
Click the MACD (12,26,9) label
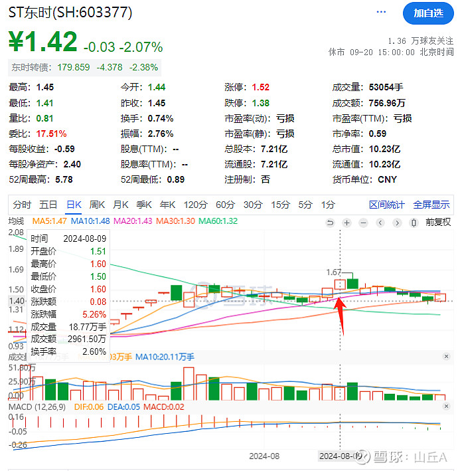pos(37,407)
